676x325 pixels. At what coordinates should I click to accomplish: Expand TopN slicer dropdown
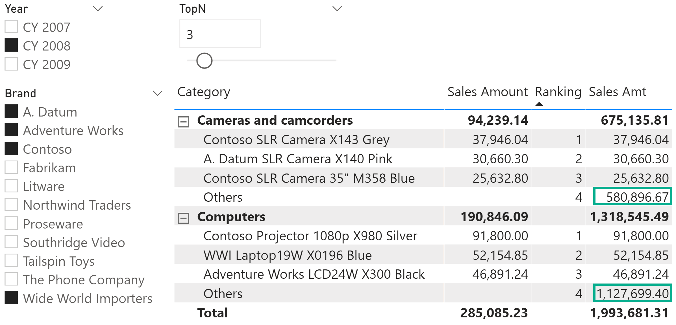click(x=332, y=7)
